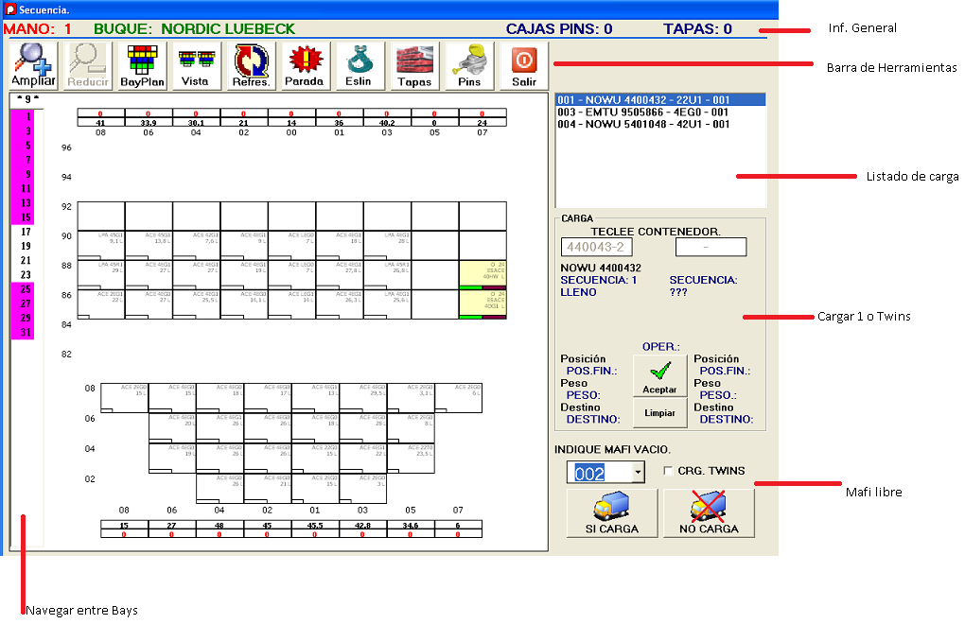
Task: Select the highlighted 001 - NOWU 4400432 entry
Action: tap(643, 99)
